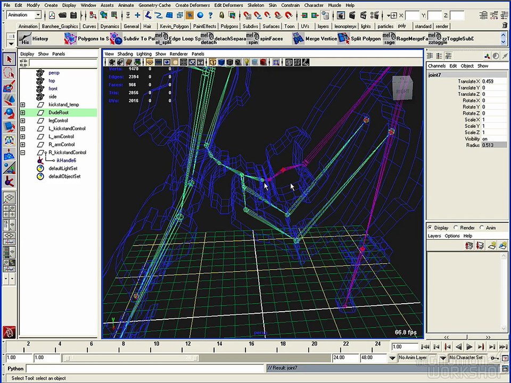
Task: Click the Translate X value field 0.459
Action: tap(494, 81)
